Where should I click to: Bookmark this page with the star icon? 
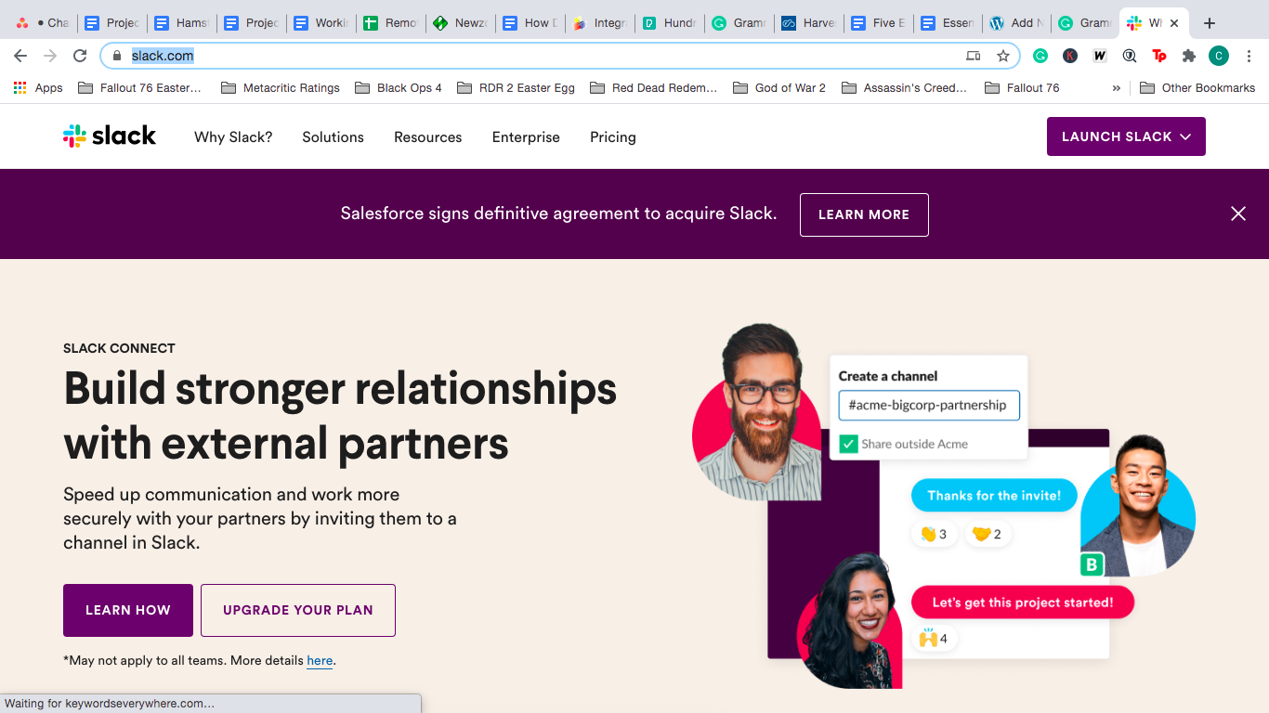point(1003,56)
